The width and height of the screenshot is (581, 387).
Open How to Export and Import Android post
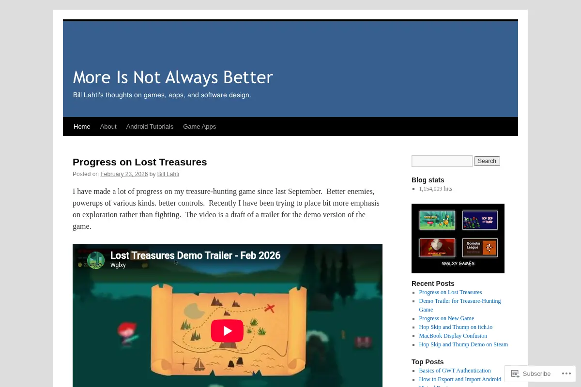point(460,379)
